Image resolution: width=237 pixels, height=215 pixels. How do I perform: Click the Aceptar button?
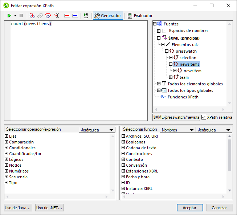point(189,208)
